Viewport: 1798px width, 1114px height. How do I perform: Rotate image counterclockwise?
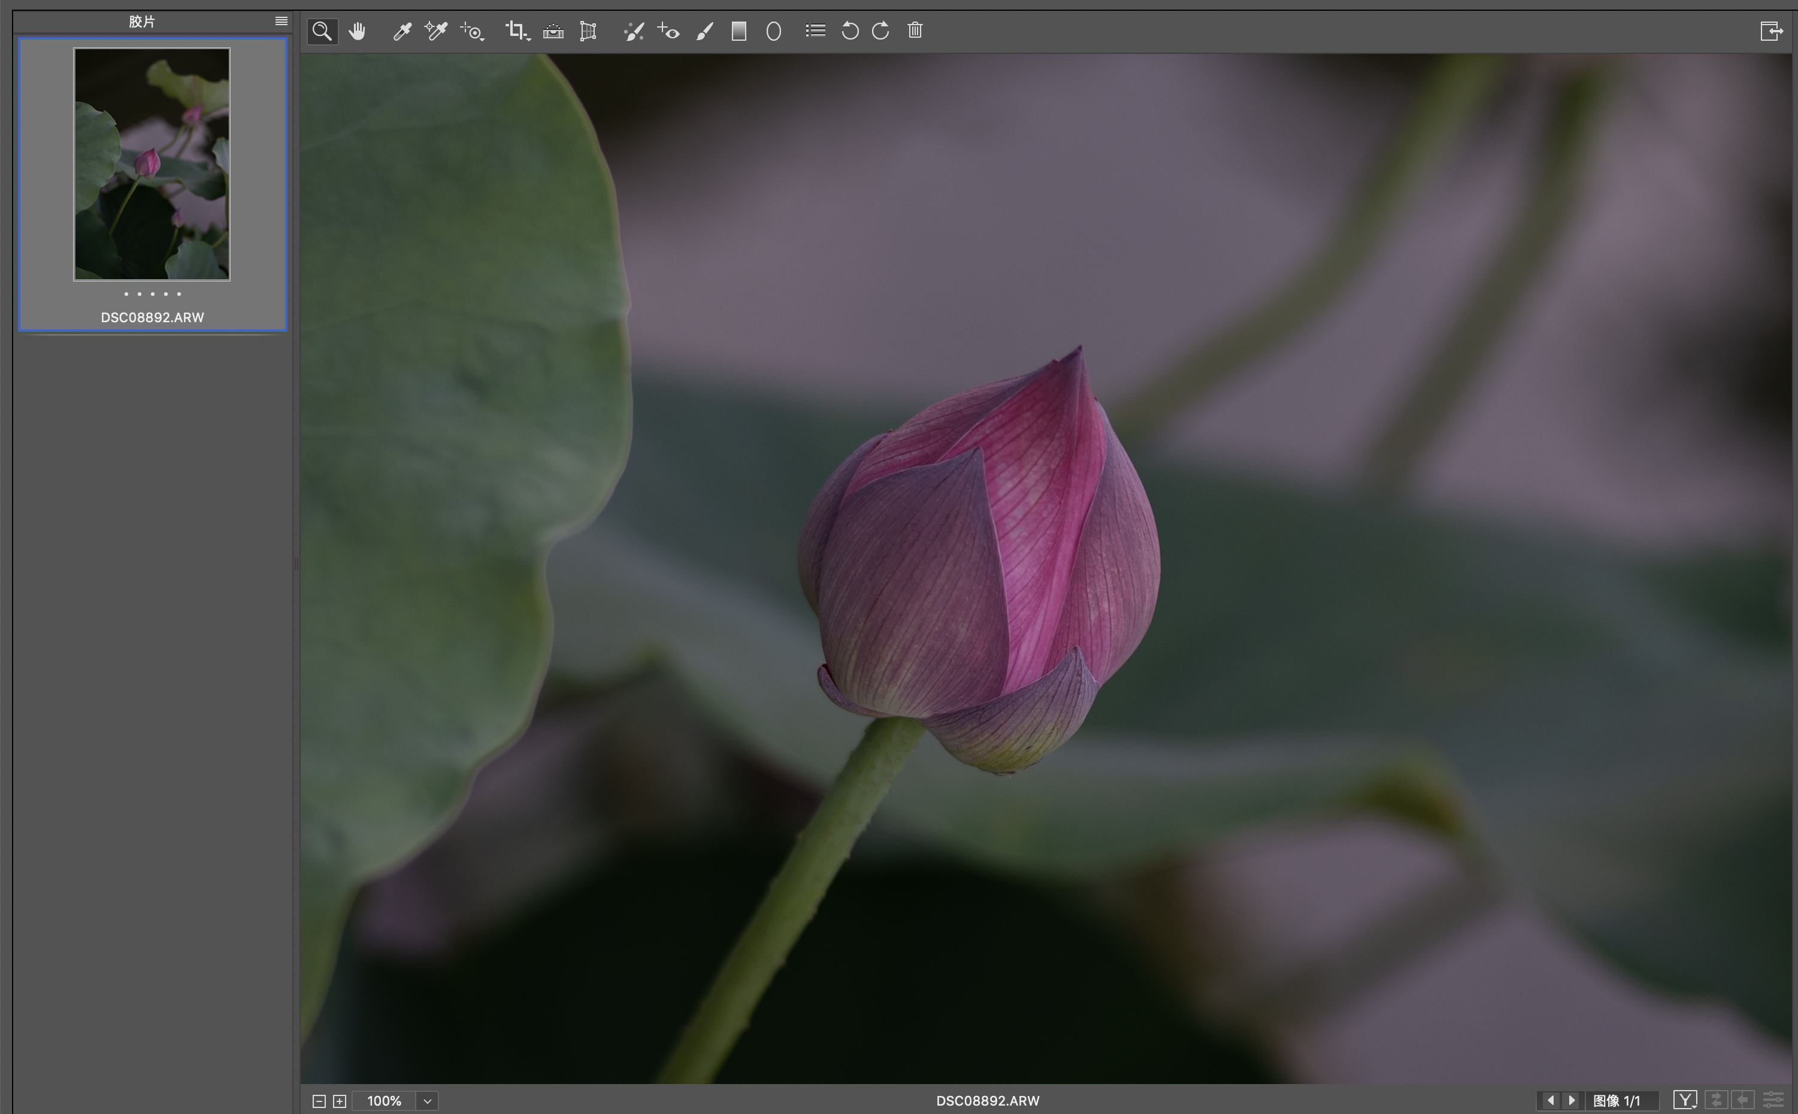point(849,31)
